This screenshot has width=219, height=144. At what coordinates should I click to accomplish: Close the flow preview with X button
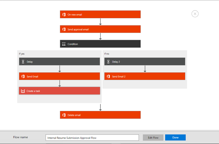(x=195, y=14)
